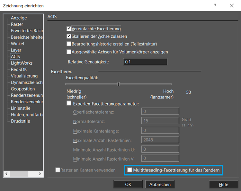Screen dimensions: 241x191
Task: Open help with the Hilfe button
Action: click(223, 184)
